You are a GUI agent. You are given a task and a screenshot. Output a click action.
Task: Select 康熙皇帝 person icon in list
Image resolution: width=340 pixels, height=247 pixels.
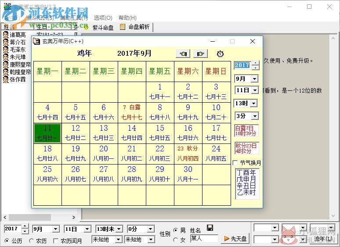(x=6, y=64)
